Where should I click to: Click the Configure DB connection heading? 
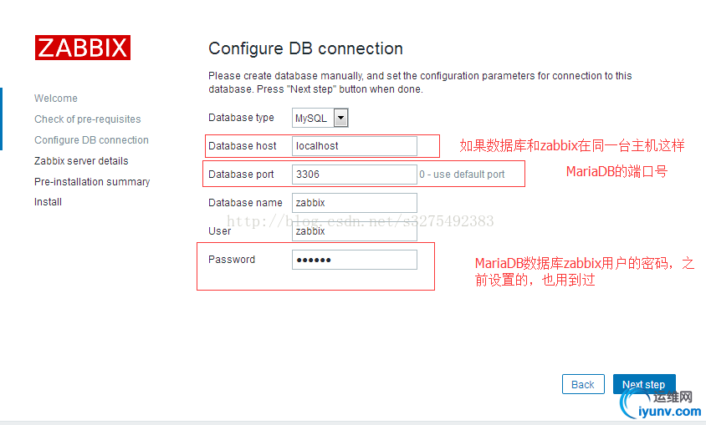(305, 48)
